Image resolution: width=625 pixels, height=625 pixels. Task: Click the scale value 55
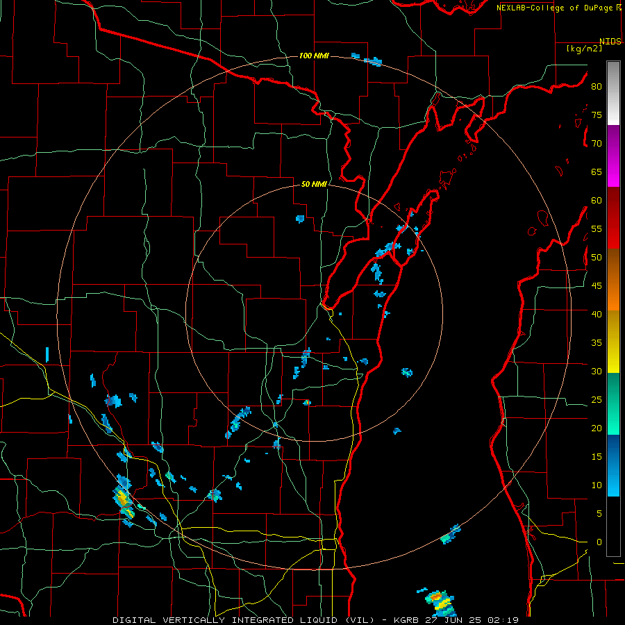(597, 229)
